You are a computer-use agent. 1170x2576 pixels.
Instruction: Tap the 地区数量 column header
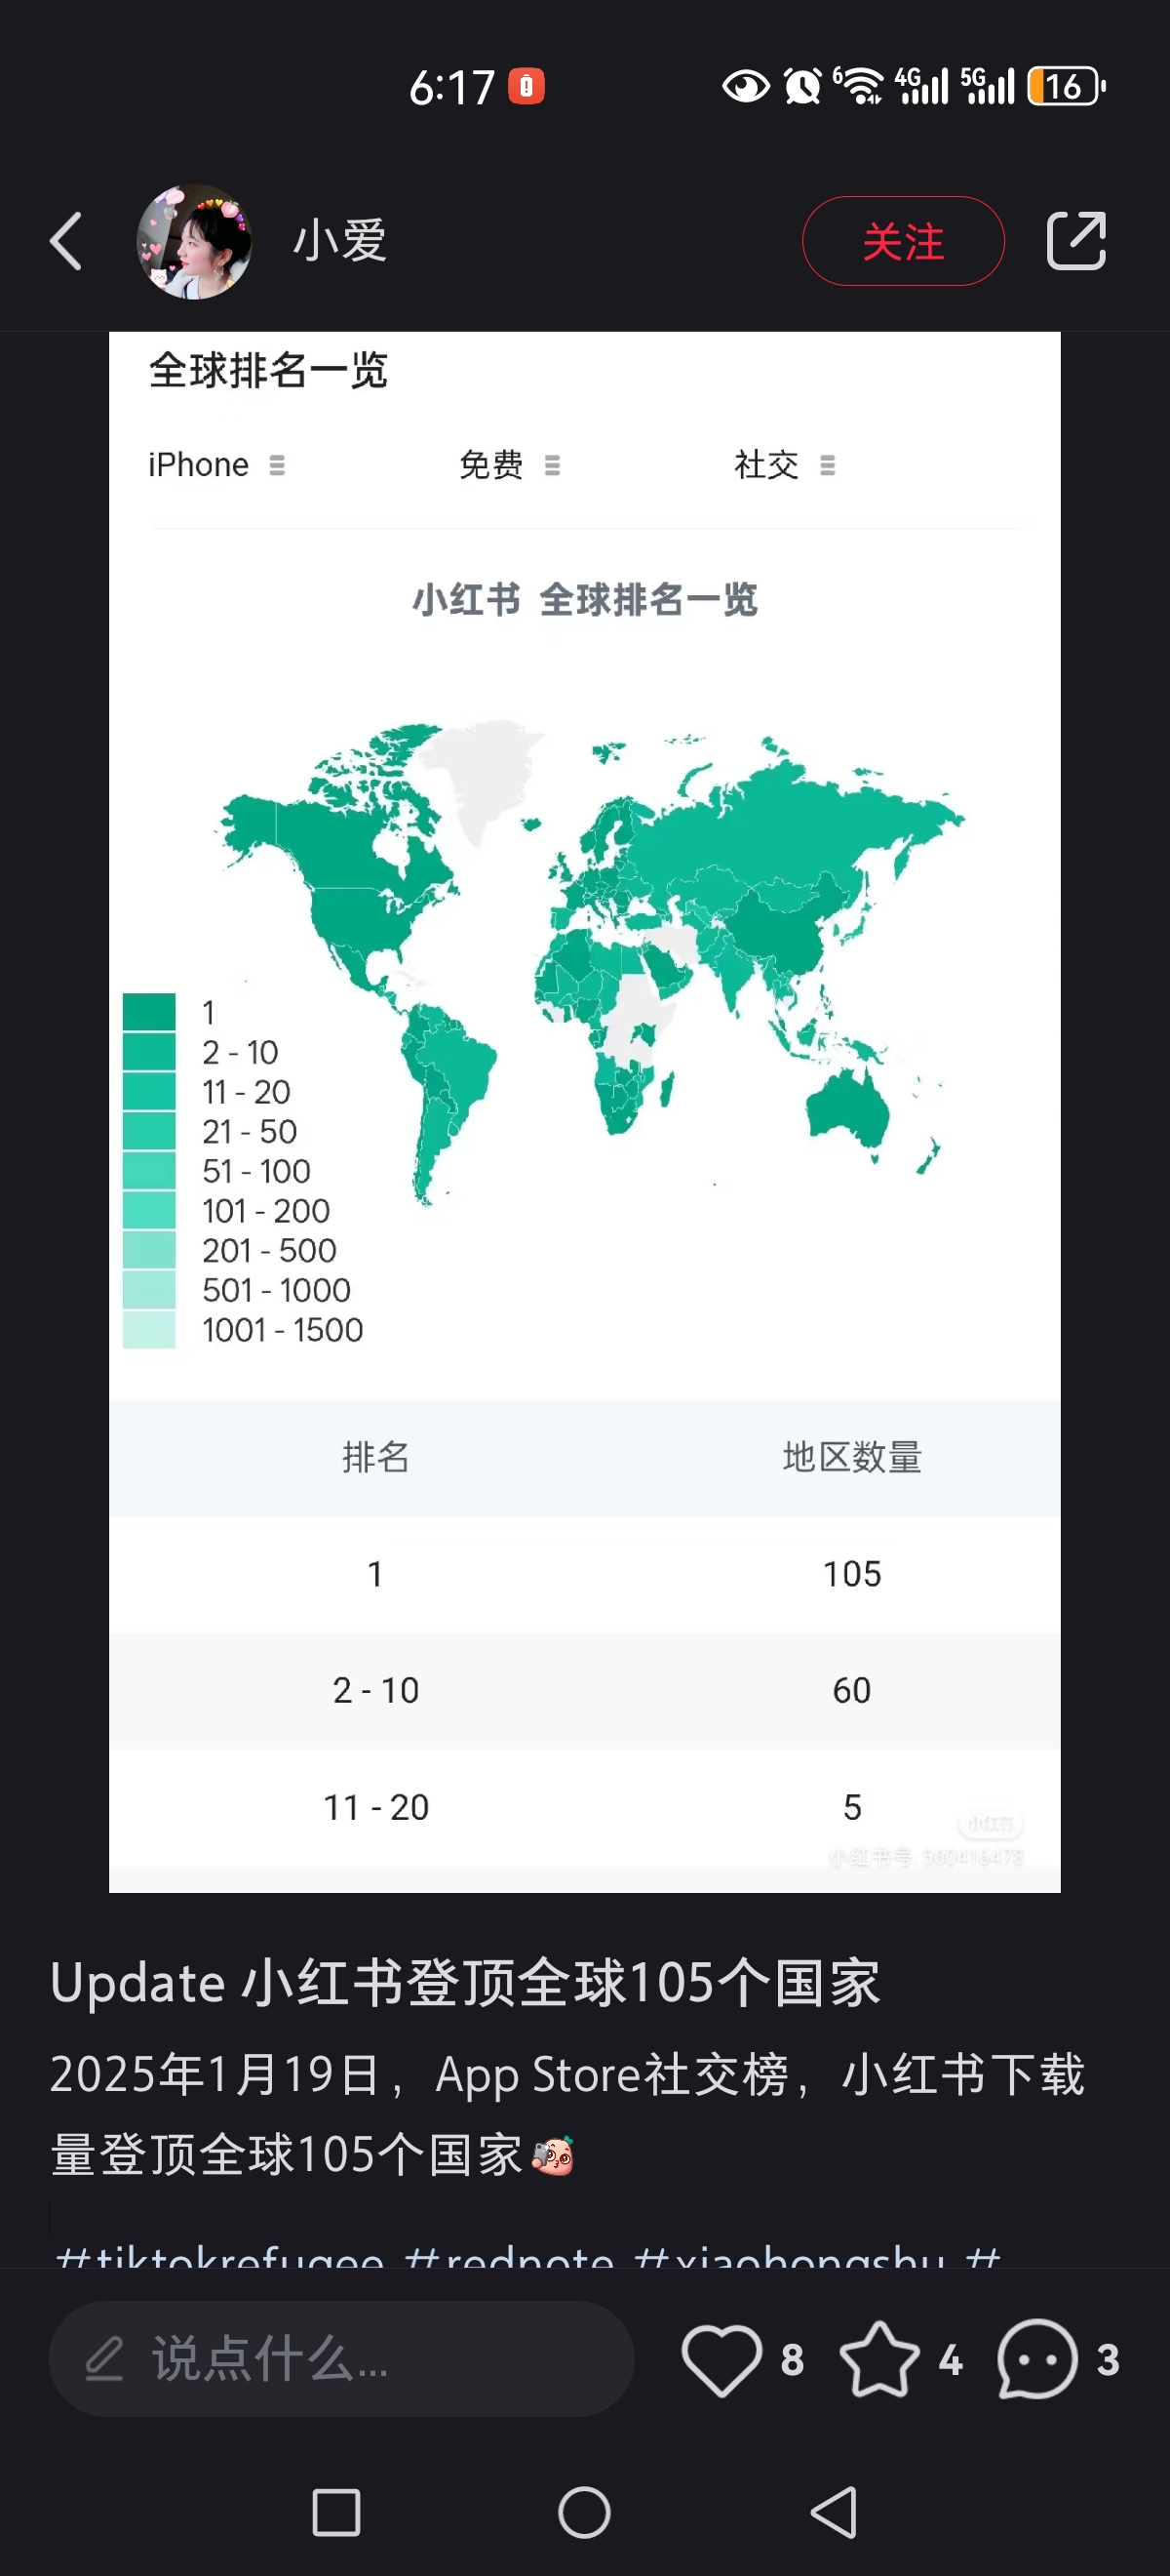(851, 1457)
